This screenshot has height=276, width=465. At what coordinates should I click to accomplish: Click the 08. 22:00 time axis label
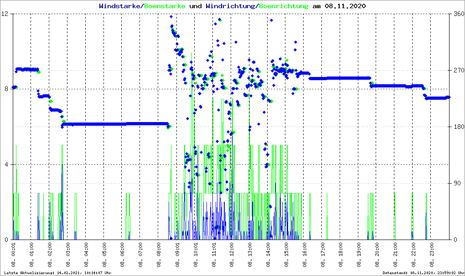click(413, 255)
